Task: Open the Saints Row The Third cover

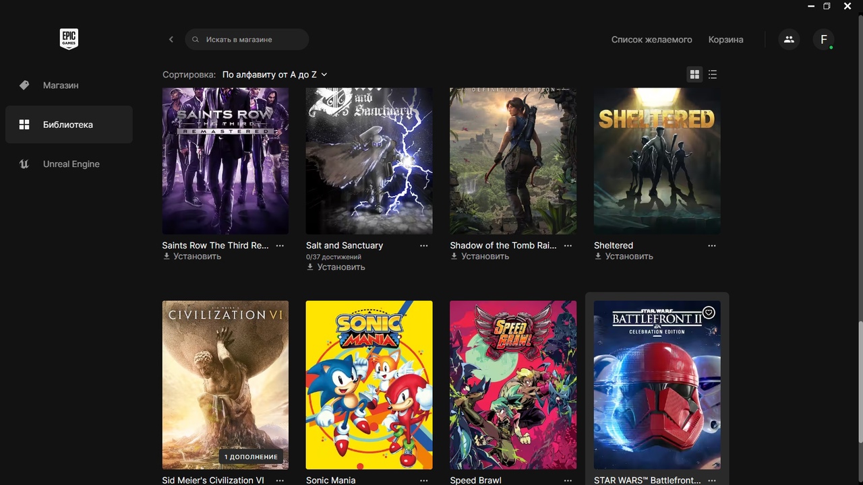Action: [x=225, y=161]
